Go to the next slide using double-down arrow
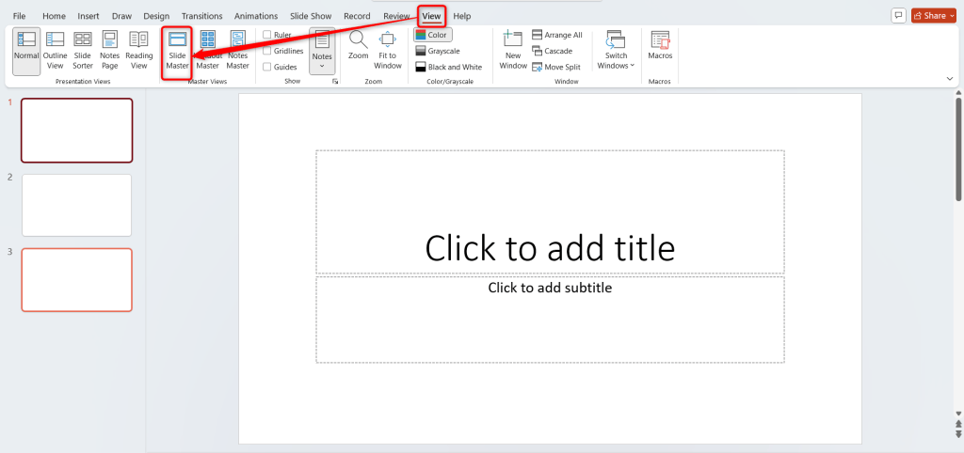964x453 pixels. tap(957, 434)
